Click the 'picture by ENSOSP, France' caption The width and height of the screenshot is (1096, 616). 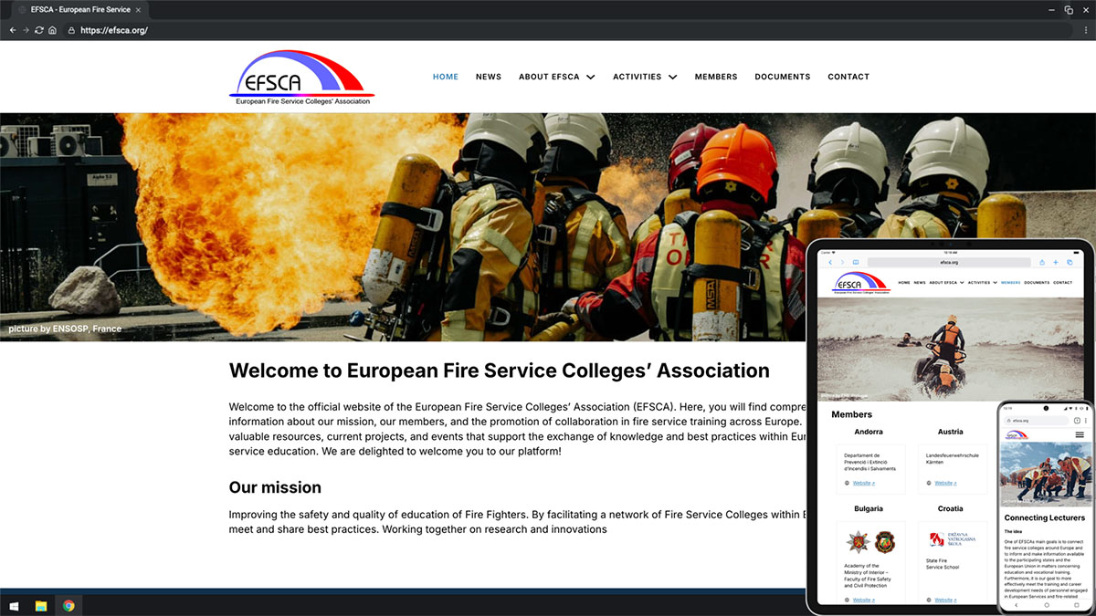coord(65,329)
